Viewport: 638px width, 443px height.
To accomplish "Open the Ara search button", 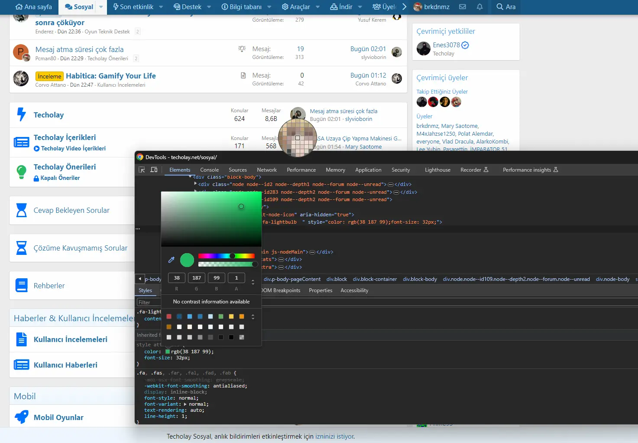I will click(x=506, y=7).
